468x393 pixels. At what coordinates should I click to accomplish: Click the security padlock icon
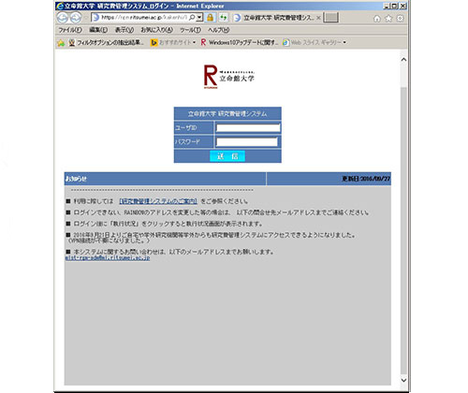pos(211,18)
